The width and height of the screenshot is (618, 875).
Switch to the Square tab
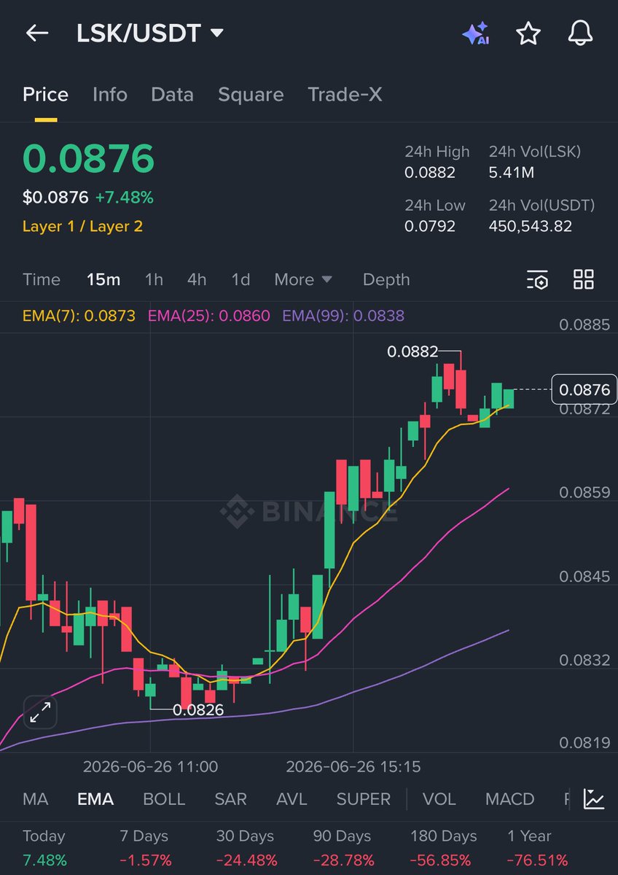(x=251, y=94)
